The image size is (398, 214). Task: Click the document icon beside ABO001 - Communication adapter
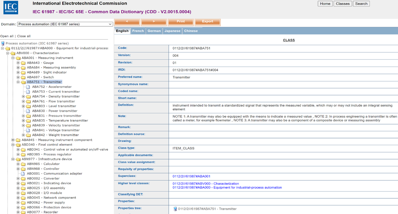coord(23,174)
